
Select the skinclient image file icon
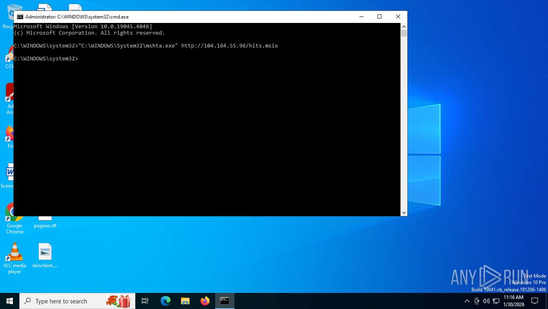[x=45, y=256]
